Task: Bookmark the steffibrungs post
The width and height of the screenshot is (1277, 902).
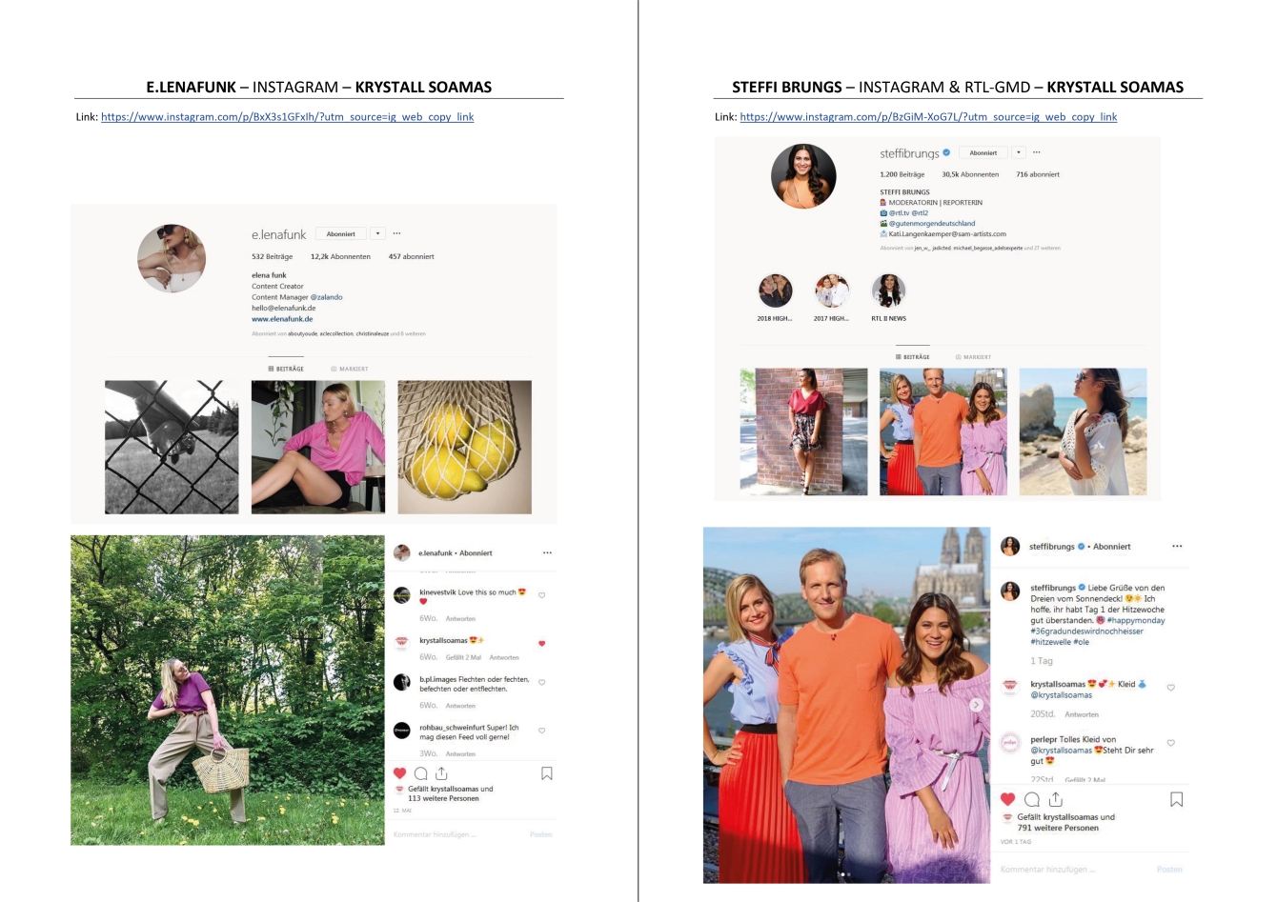Action: click(1177, 799)
